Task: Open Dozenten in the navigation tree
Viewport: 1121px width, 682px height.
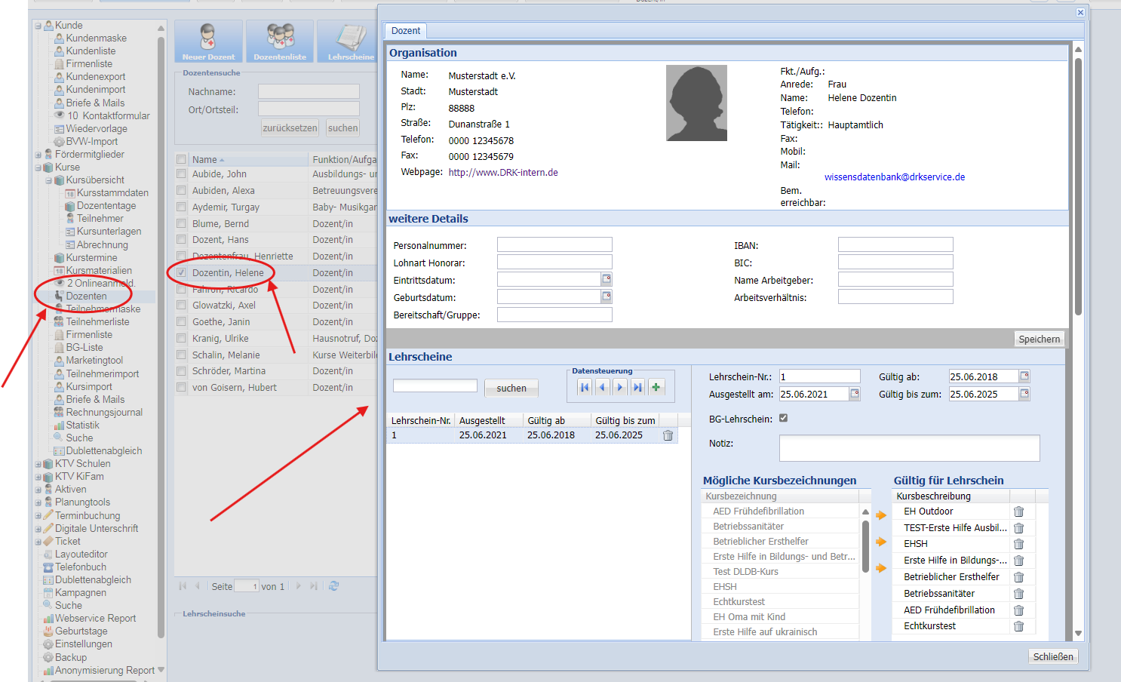Action: 86,296
